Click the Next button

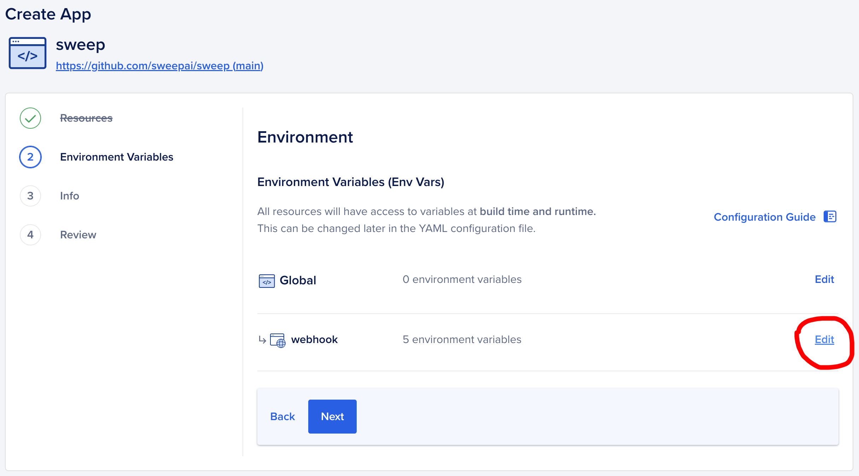point(332,417)
